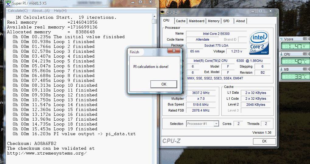
Task: Click the Multiplier value x 7.0
Action: (x=201, y=99)
